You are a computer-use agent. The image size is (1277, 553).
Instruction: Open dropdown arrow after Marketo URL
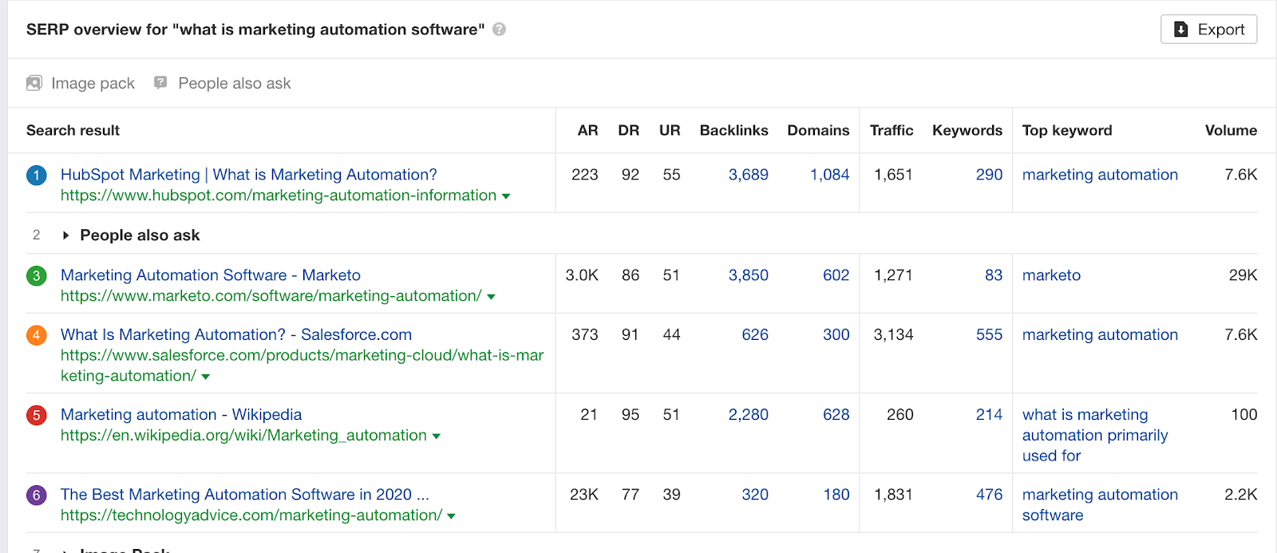492,297
